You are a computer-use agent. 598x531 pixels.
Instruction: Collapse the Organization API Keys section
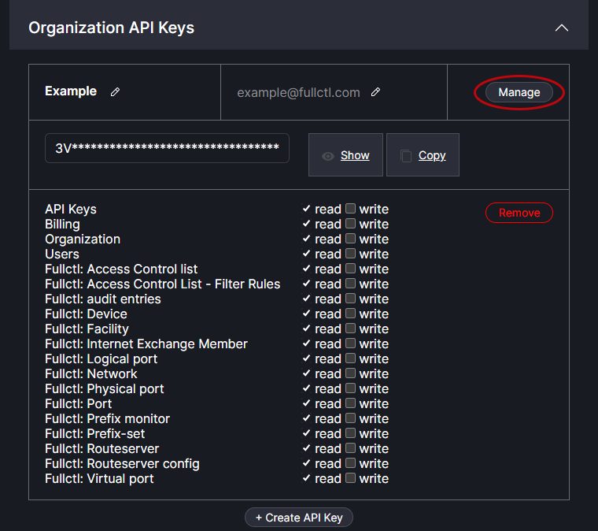pyautogui.click(x=561, y=28)
